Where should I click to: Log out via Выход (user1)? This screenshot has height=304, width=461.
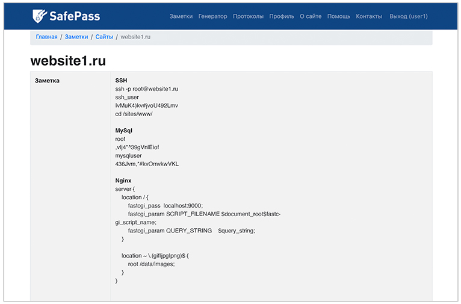tap(408, 16)
